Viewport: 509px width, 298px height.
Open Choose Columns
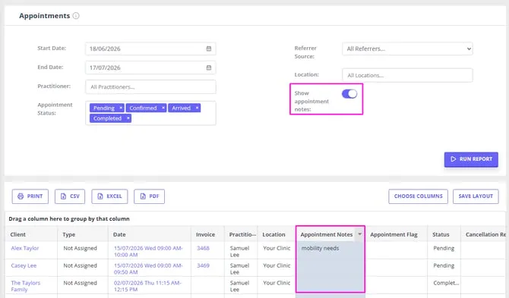(418, 196)
